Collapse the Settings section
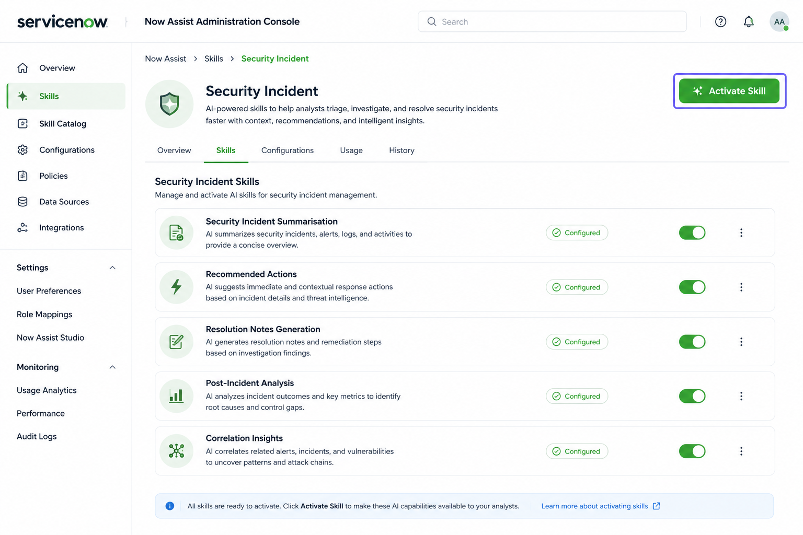Viewport: 803px width, 535px height. (112, 267)
